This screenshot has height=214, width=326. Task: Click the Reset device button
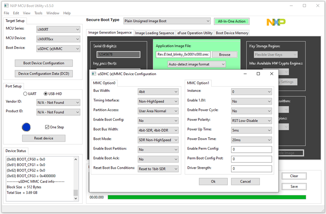[44, 138]
